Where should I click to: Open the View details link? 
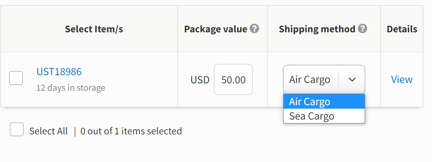402,79
